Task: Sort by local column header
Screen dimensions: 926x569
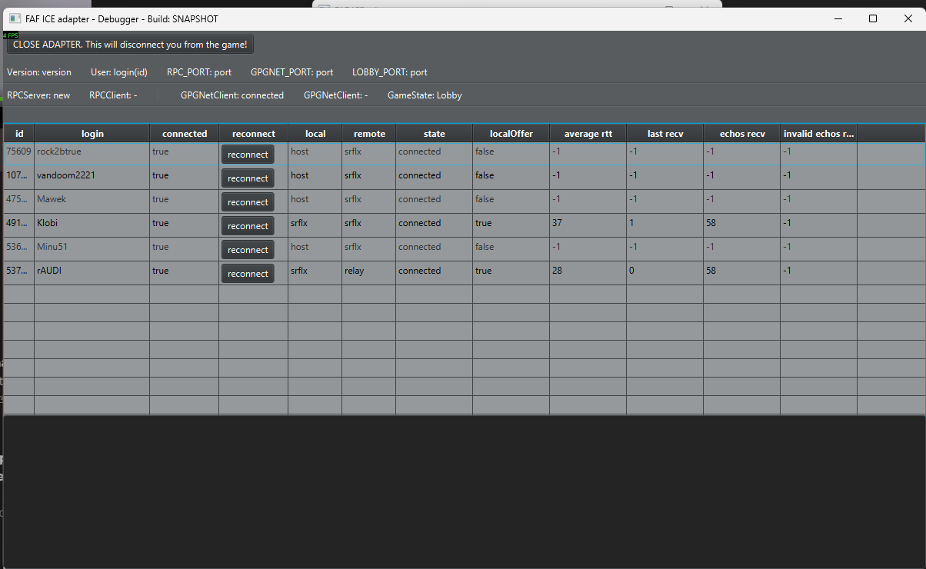Action: pos(315,133)
